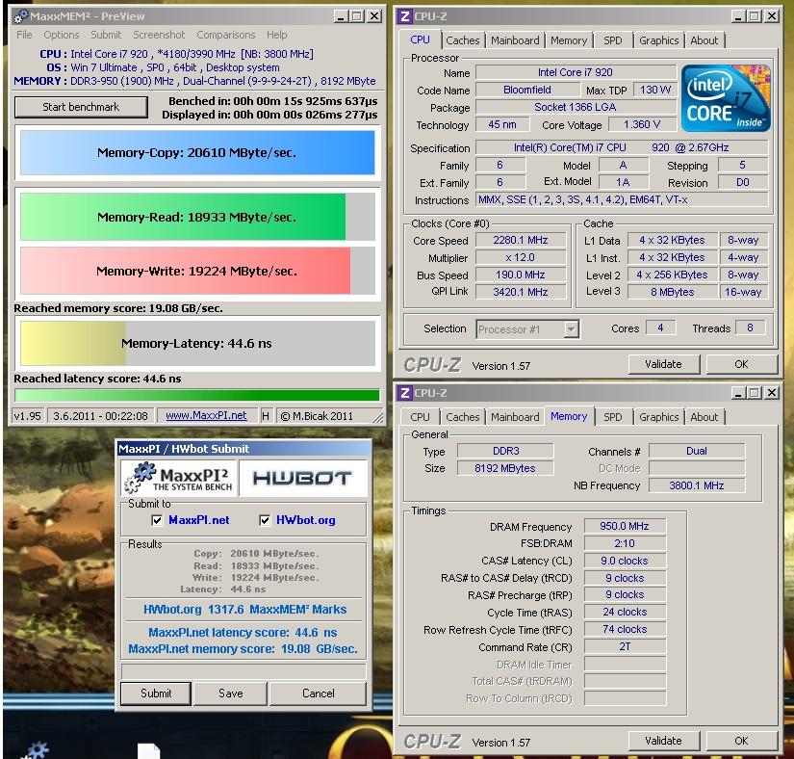Screen dimensions: 794x759
Task: Open the Comparisons menu in MaxxMEM²
Action: [x=226, y=35]
